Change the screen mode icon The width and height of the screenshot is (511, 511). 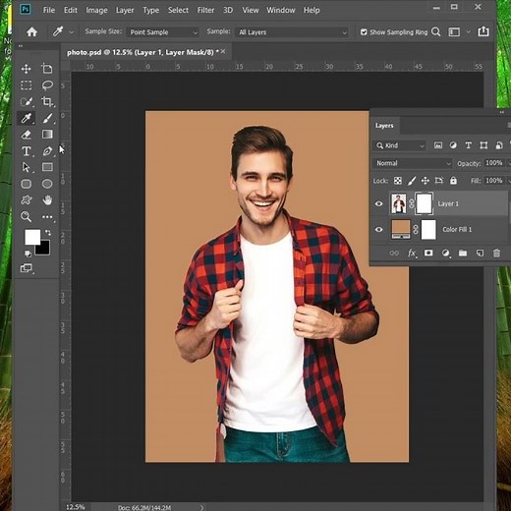click(x=27, y=268)
